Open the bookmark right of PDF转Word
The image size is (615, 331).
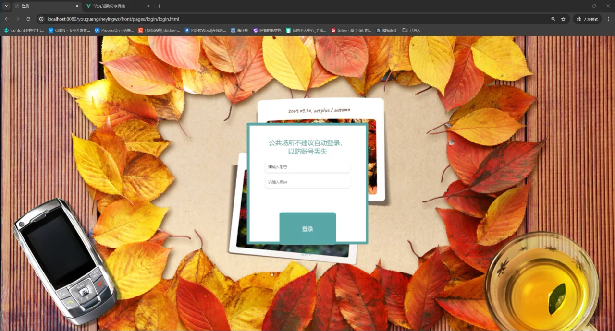point(240,30)
